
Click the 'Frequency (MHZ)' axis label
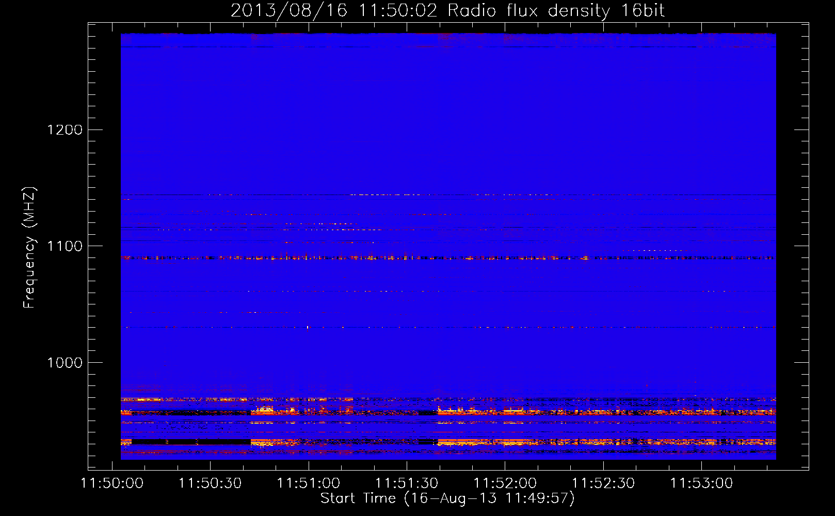(x=29, y=248)
